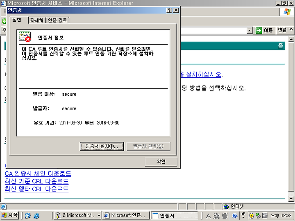Click the 이동 Go button label

268,30
